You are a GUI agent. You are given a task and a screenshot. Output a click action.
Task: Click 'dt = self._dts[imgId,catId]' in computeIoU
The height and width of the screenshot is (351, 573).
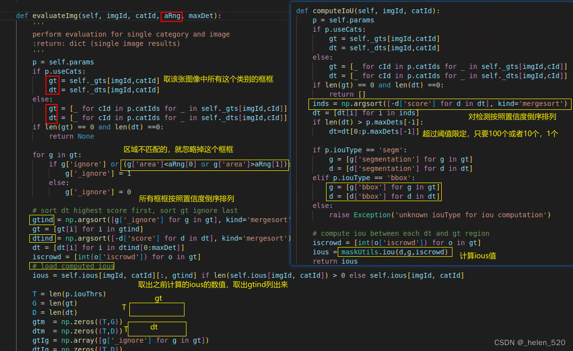coord(384,48)
